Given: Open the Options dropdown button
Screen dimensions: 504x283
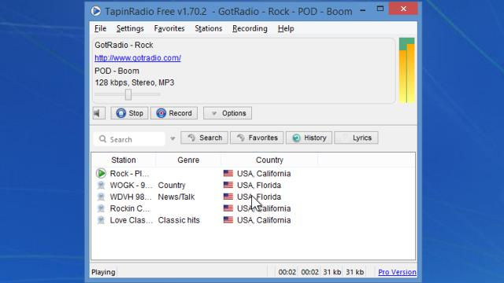Looking at the screenshot, I should coord(228,113).
